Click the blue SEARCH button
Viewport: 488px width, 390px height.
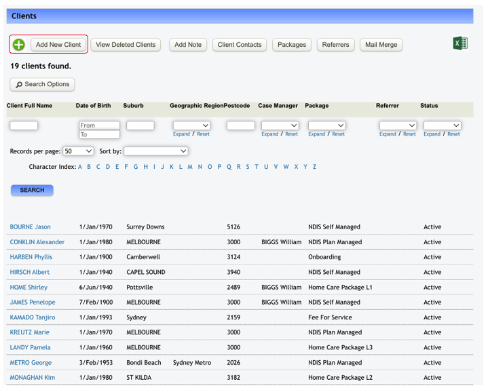point(32,191)
